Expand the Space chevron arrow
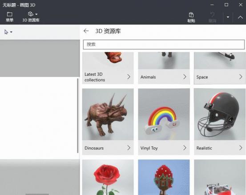The height and width of the screenshot is (195, 246). tap(241, 77)
